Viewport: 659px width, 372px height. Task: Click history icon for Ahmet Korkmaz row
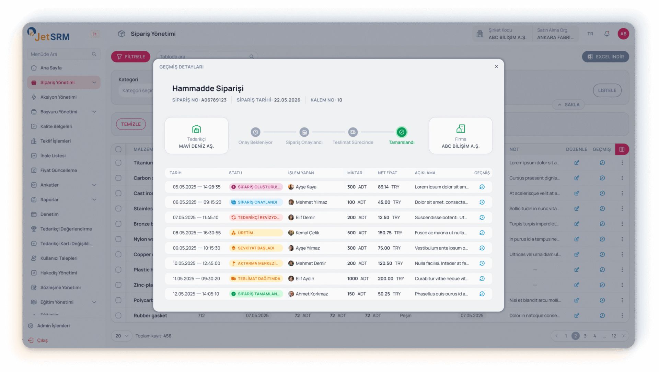click(x=482, y=294)
